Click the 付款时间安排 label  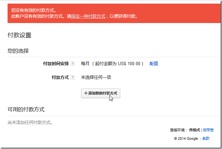tap(56, 63)
